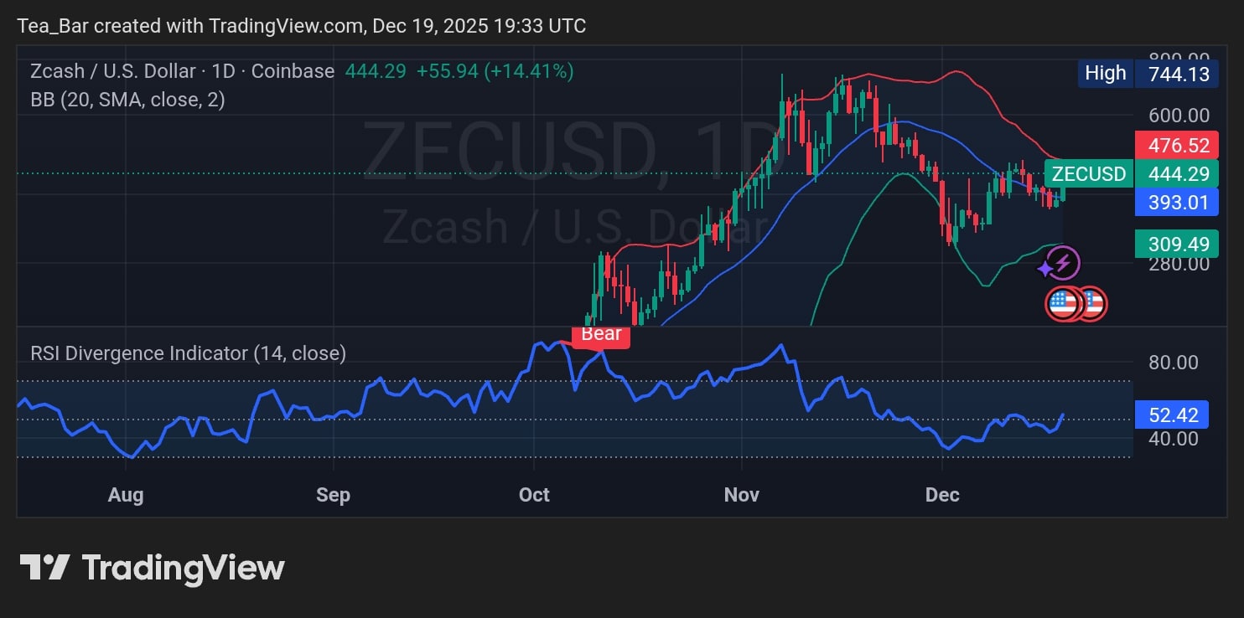Toggle the High price marker label

1105,74
